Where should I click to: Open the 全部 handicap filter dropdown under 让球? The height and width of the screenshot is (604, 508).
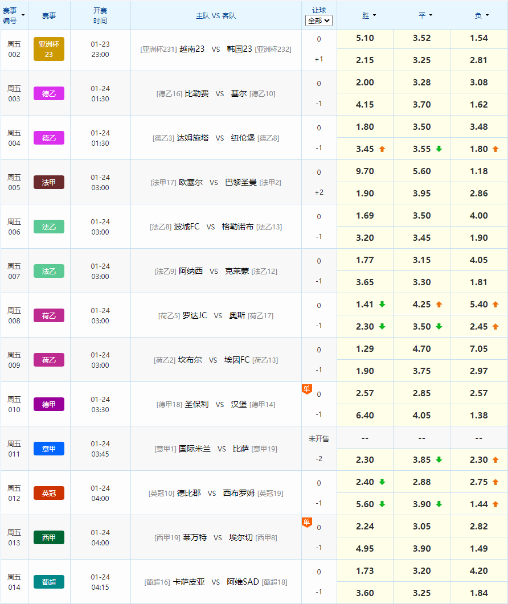[x=318, y=20]
